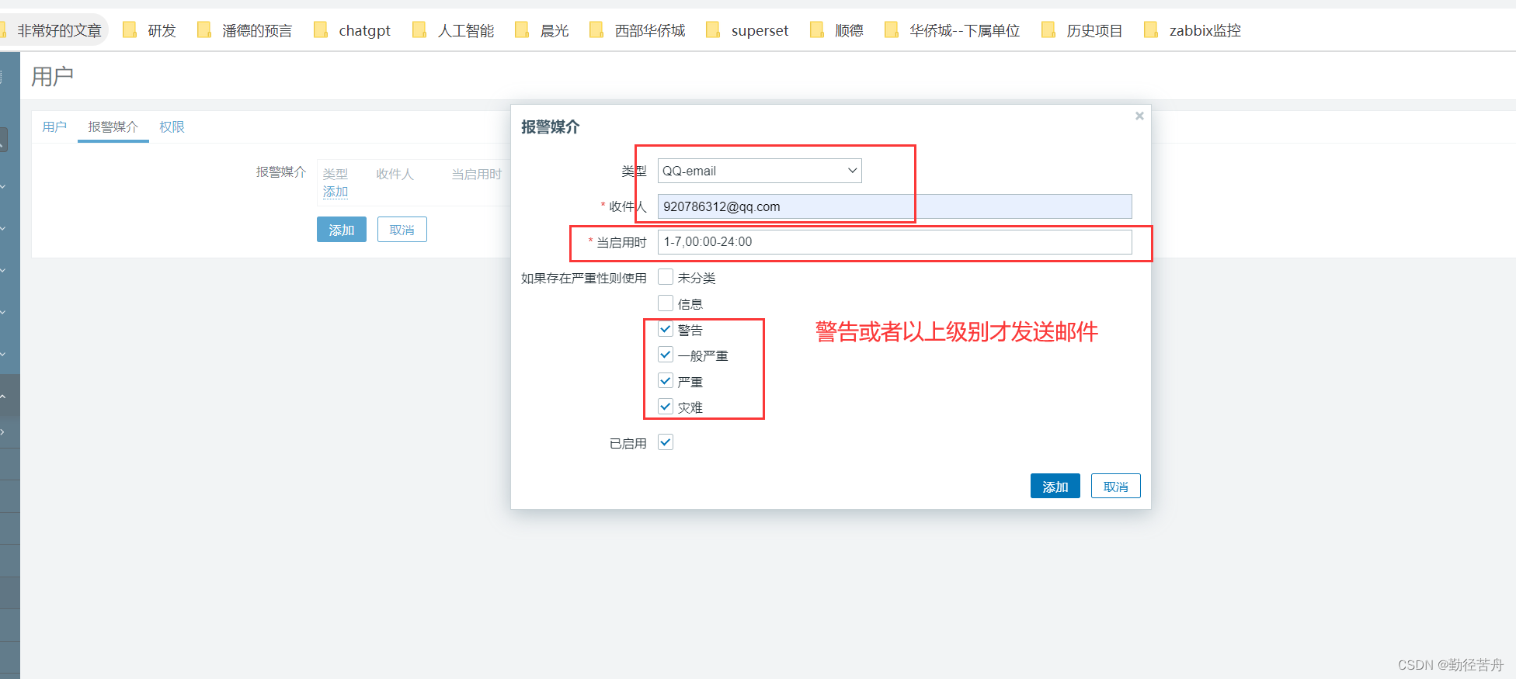Toggle the 信息 severity checkbox
The height and width of the screenshot is (679, 1516).
pyautogui.click(x=666, y=303)
